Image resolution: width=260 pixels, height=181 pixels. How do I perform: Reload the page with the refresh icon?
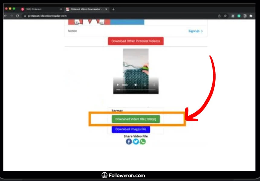pyautogui.click(x=17, y=16)
